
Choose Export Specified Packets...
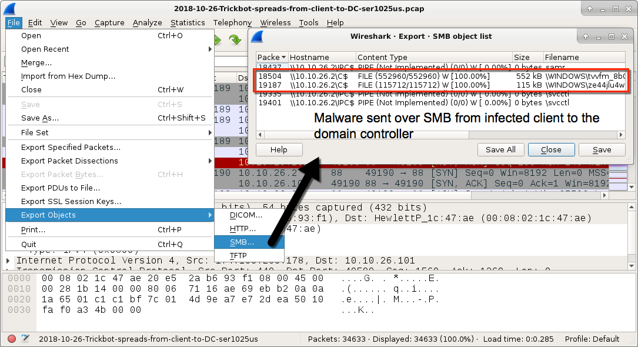point(110,147)
